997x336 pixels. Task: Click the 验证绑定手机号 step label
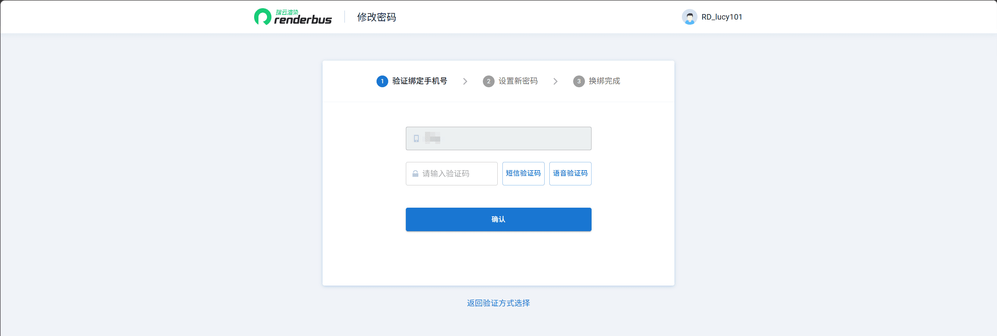click(x=420, y=81)
